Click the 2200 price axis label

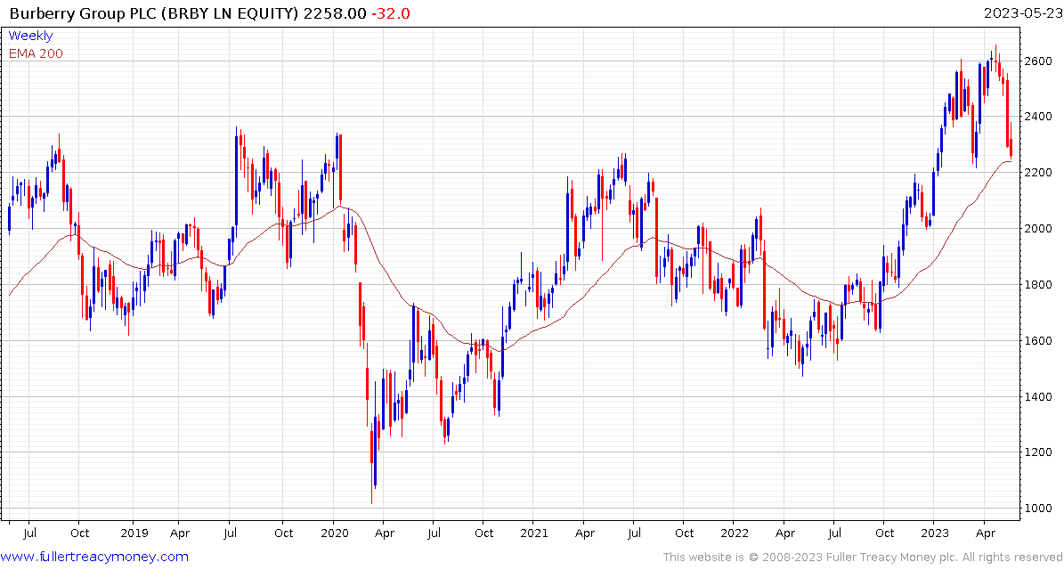1038,173
